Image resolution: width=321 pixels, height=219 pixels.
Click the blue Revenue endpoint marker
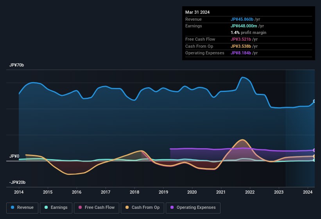pyautogui.click(x=314, y=101)
